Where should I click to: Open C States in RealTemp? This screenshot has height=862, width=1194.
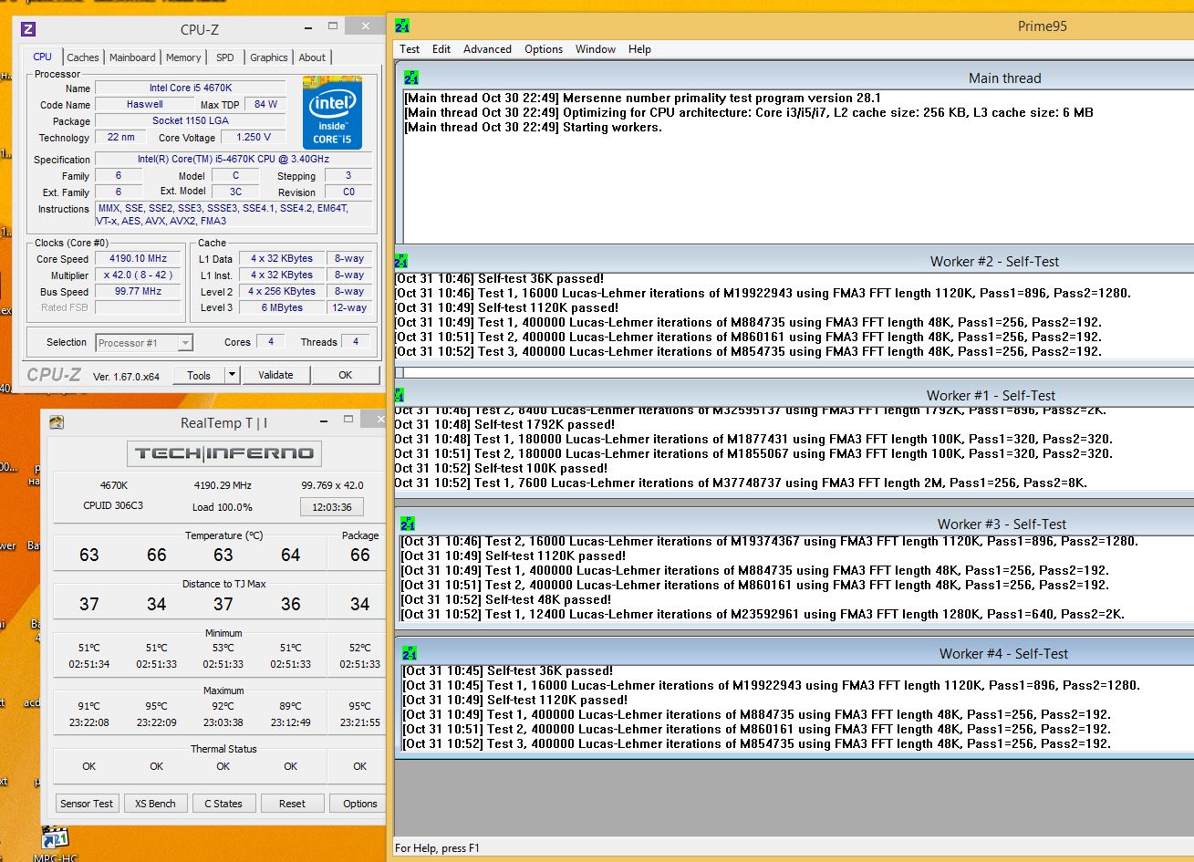click(x=223, y=804)
